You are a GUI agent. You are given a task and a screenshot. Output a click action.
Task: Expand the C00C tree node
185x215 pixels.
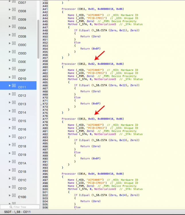point(9,43)
